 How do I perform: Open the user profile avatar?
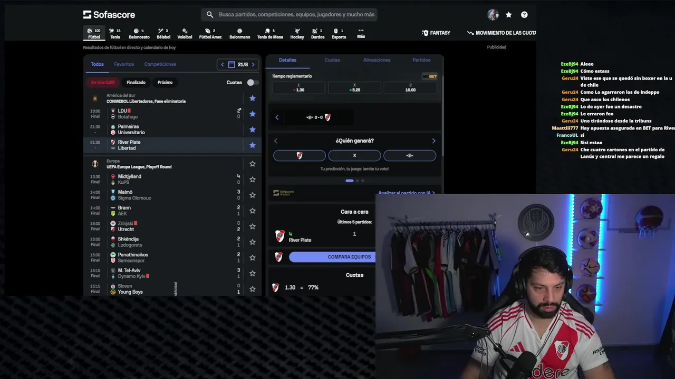click(493, 15)
